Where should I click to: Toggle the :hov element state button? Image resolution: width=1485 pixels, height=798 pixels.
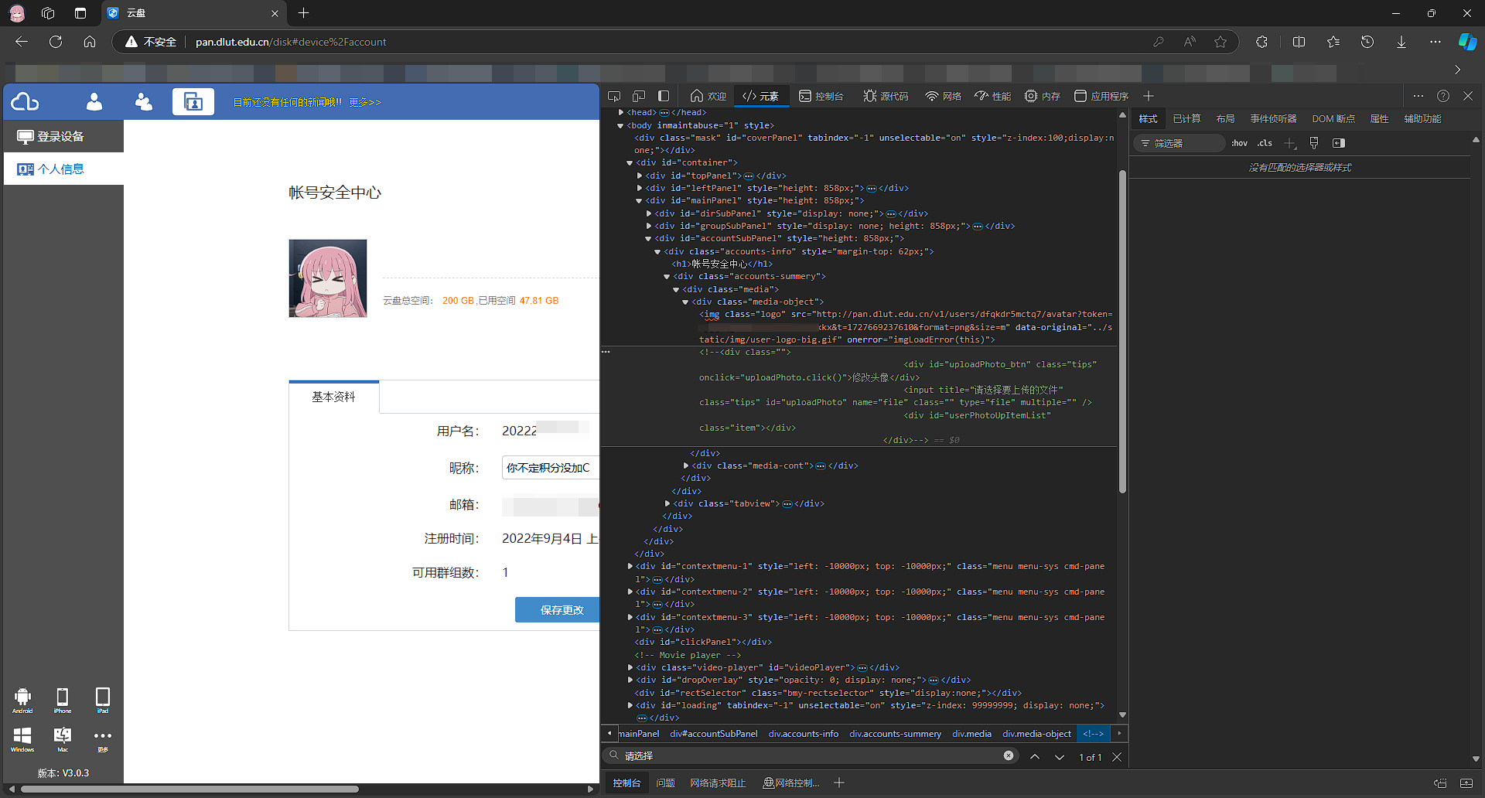(1239, 143)
